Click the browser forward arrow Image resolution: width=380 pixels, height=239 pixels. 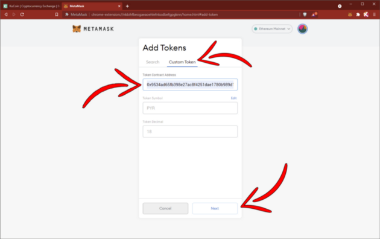[x=14, y=14]
